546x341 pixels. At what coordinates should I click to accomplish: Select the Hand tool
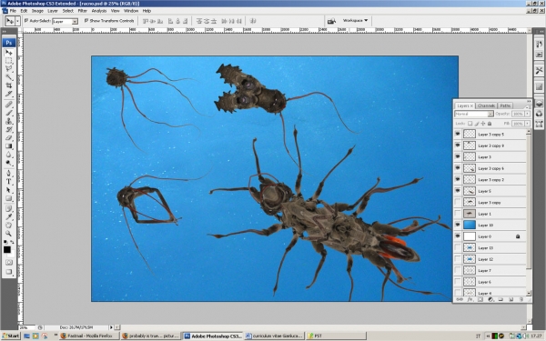(9, 226)
